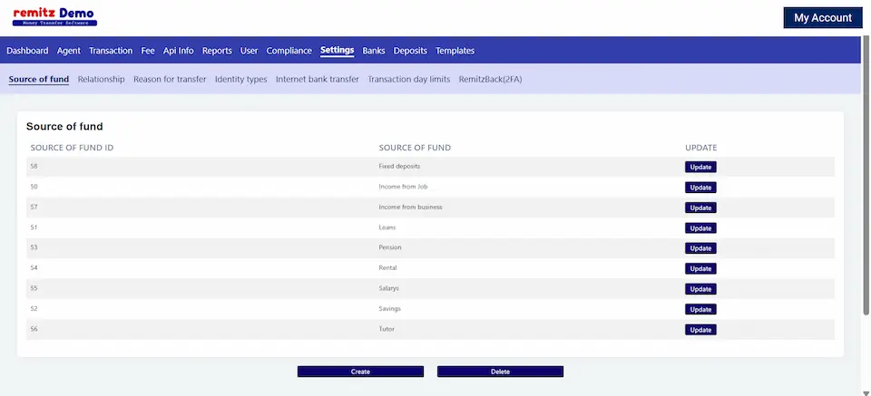Open the My Account button

point(822,18)
